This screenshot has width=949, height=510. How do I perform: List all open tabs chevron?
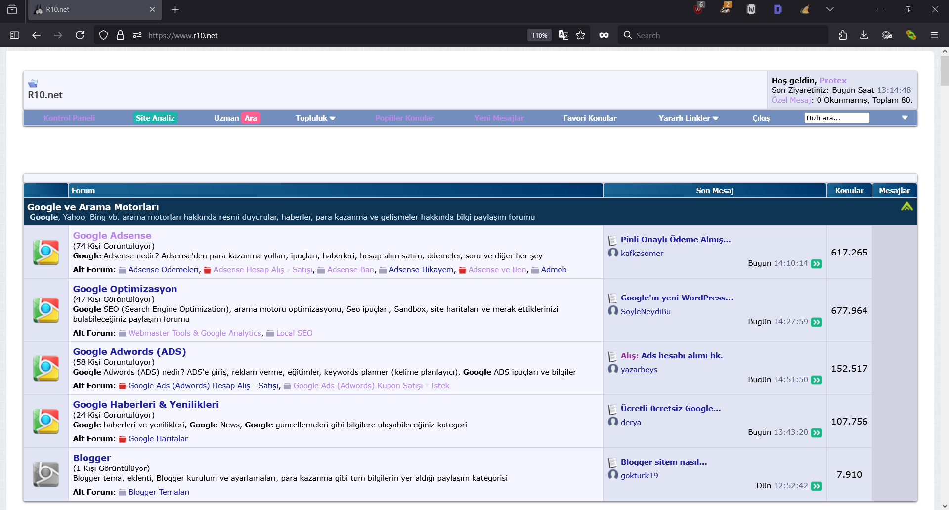click(x=830, y=9)
